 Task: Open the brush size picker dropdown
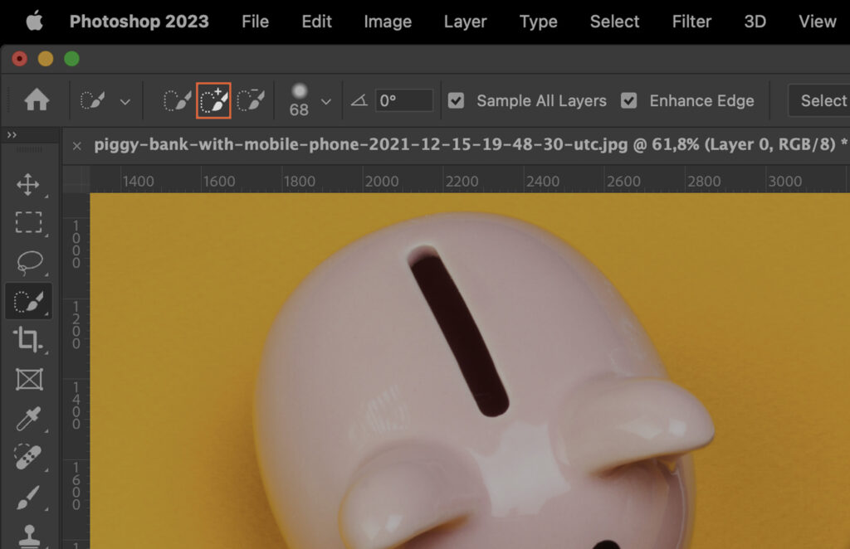(327, 100)
